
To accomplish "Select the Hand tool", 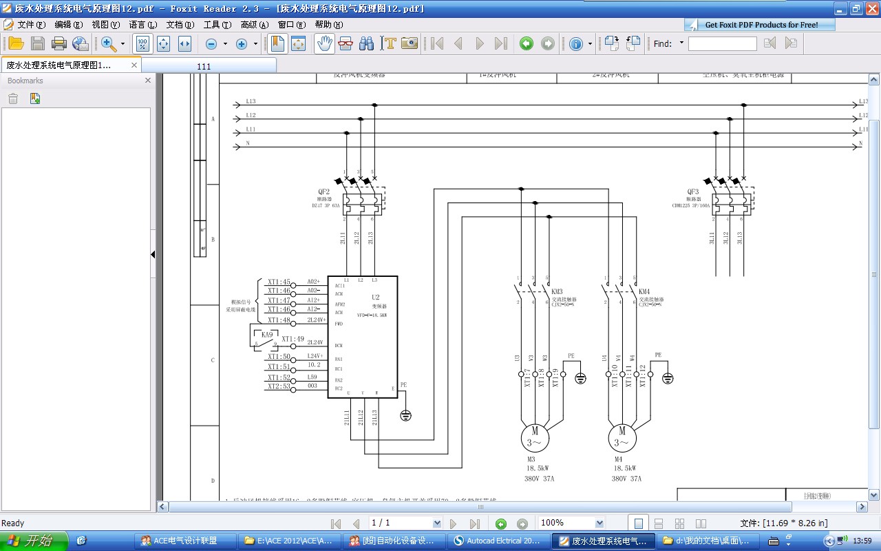I will [324, 43].
